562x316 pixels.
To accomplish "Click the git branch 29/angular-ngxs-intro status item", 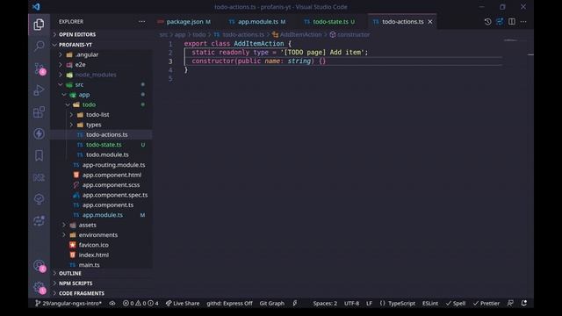I will [68, 303].
